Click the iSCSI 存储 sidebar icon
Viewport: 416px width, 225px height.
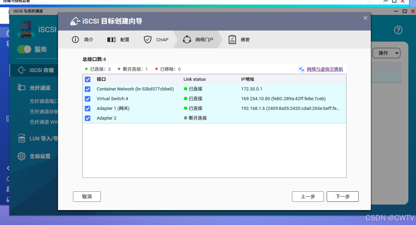pos(21,70)
